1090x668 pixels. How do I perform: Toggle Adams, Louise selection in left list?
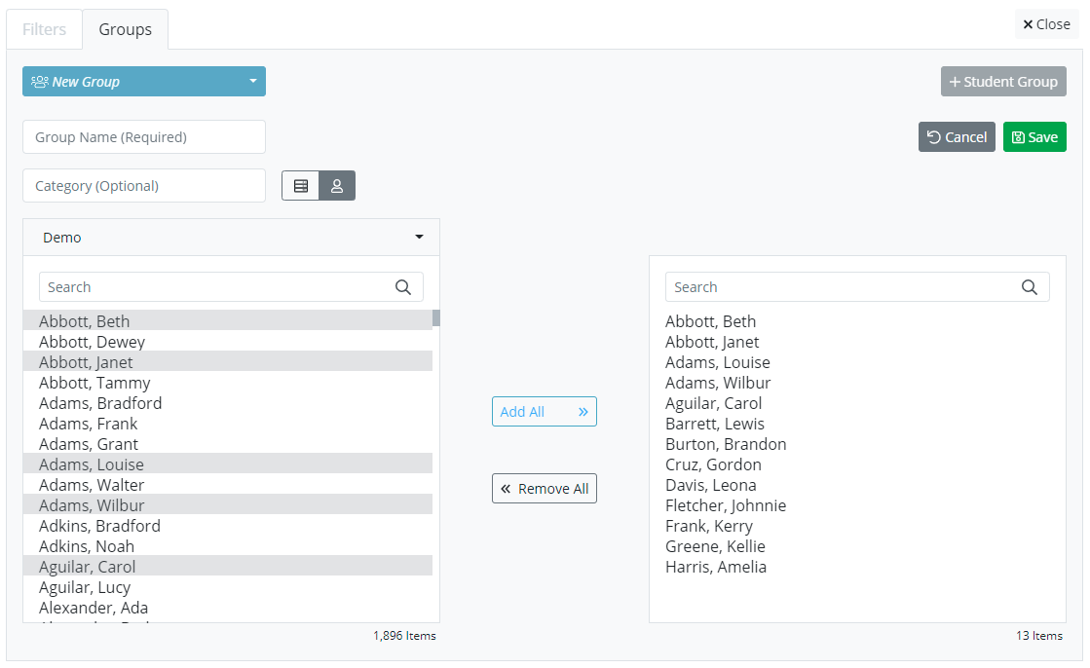92,464
